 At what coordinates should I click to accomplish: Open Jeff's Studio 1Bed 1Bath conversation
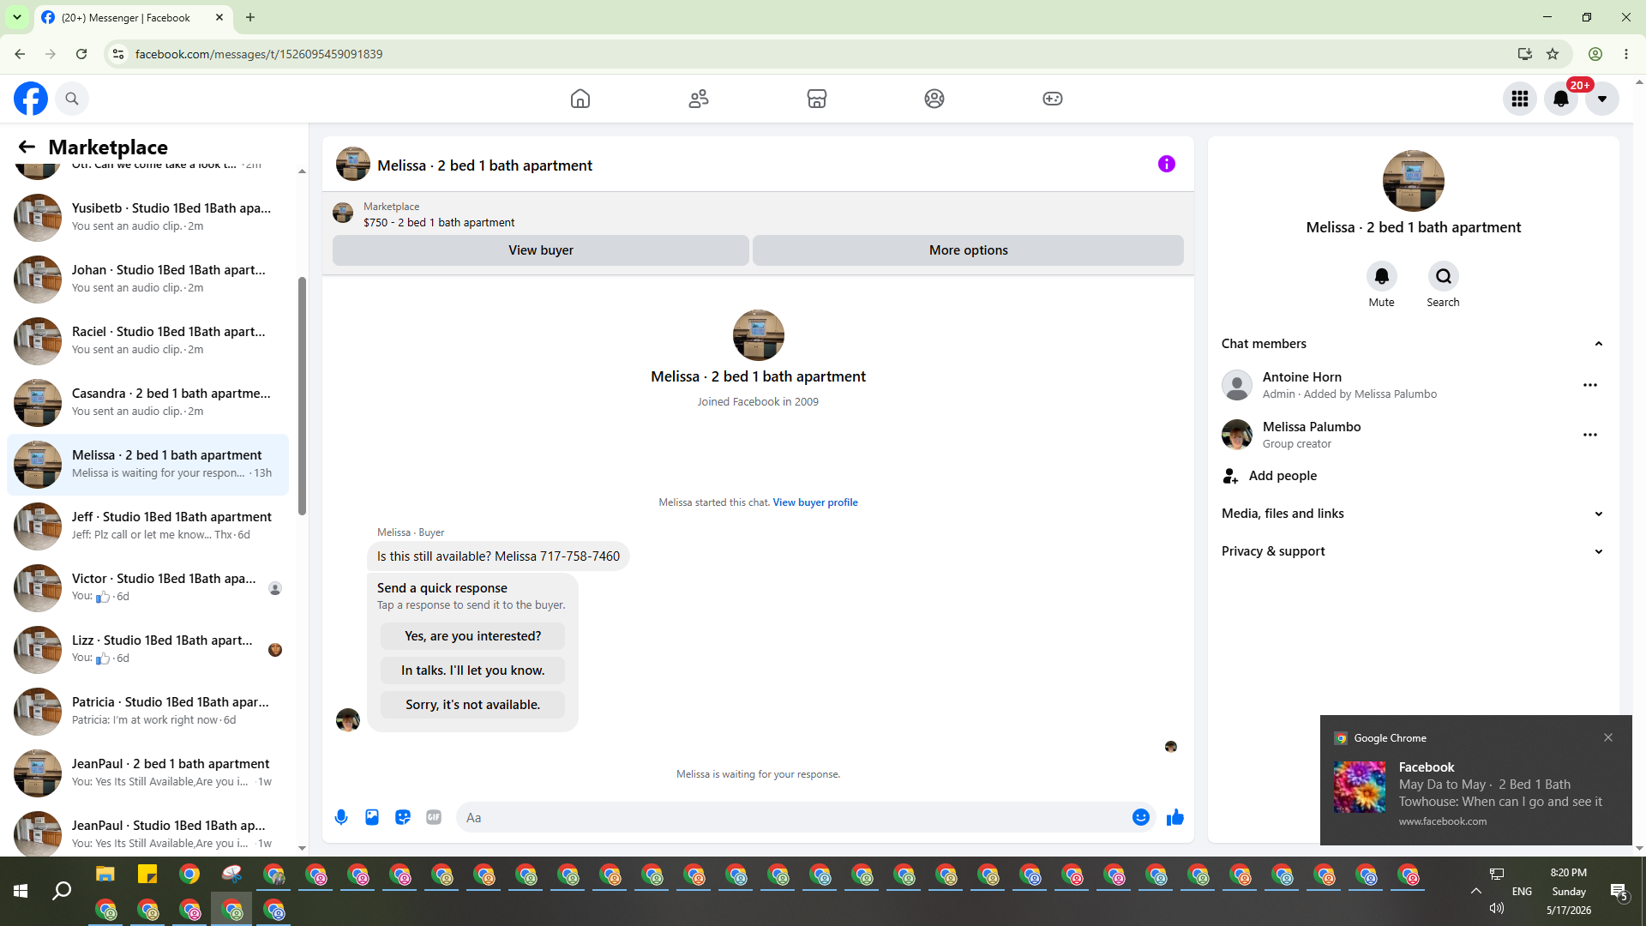coord(148,526)
